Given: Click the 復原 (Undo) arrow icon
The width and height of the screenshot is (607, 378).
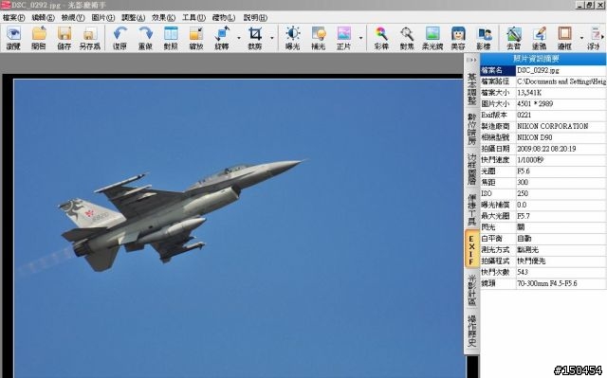Looking at the screenshot, I should click(x=120, y=38).
